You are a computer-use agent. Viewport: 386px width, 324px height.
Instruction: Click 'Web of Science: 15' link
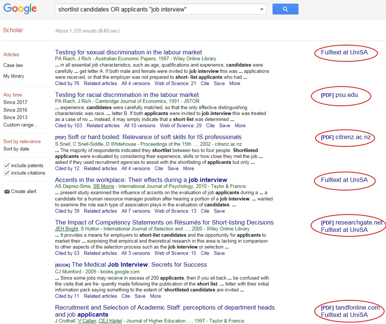pyautogui.click(x=175, y=253)
